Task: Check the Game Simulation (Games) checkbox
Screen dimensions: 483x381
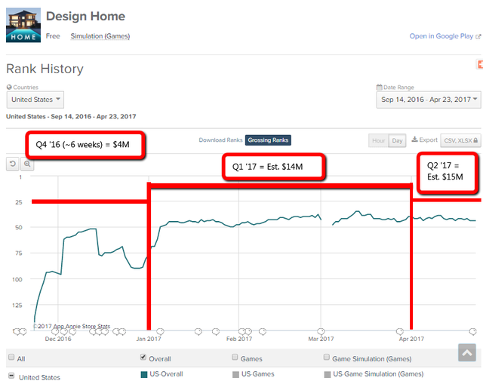Action: (327, 357)
